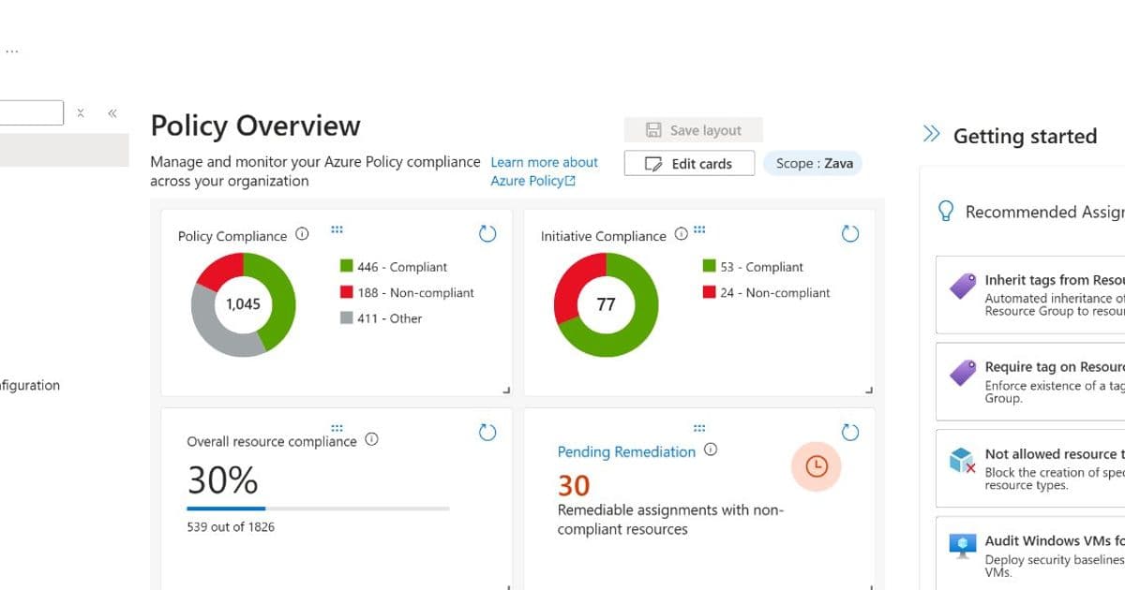
Task: Click the Pending Remediation clock icon
Action: click(816, 465)
